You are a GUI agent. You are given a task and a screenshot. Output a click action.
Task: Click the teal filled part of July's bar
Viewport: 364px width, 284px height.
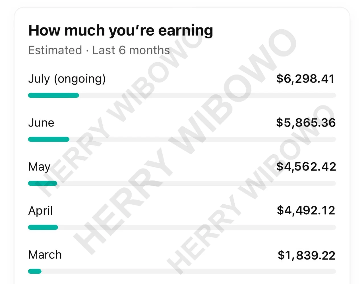[53, 96]
